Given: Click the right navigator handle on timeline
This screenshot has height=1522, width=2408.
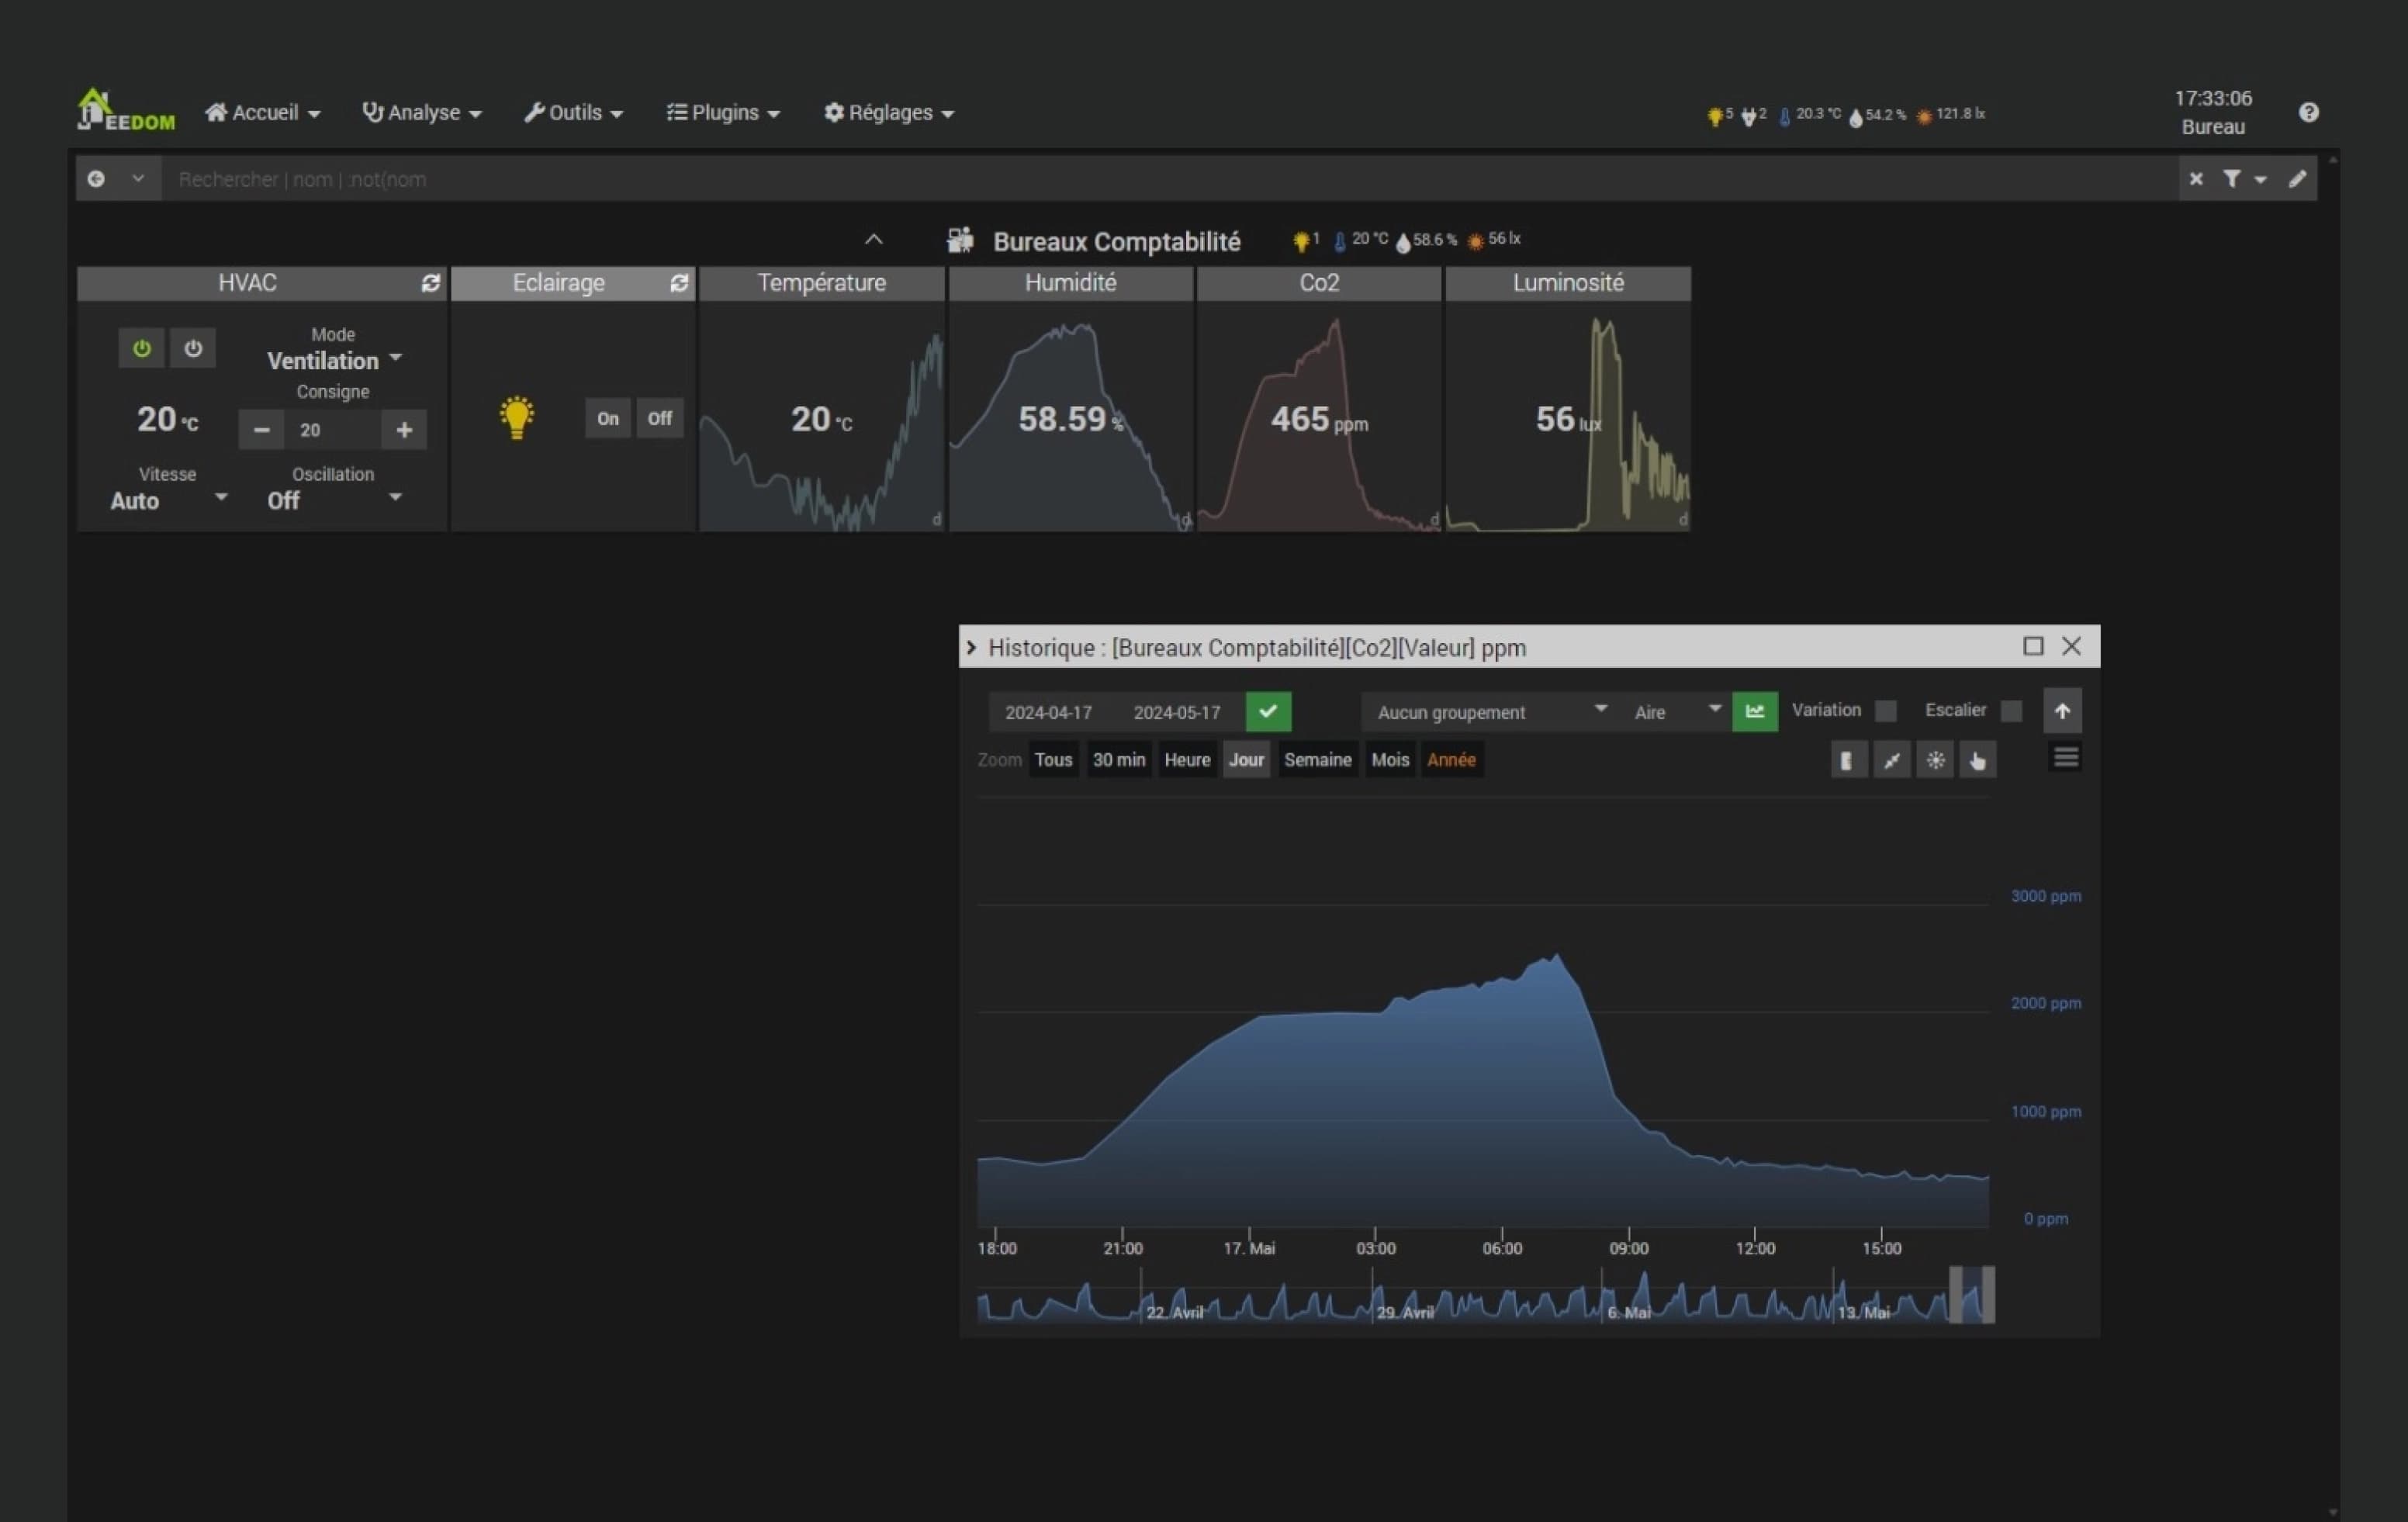Looking at the screenshot, I should coord(1988,1294).
